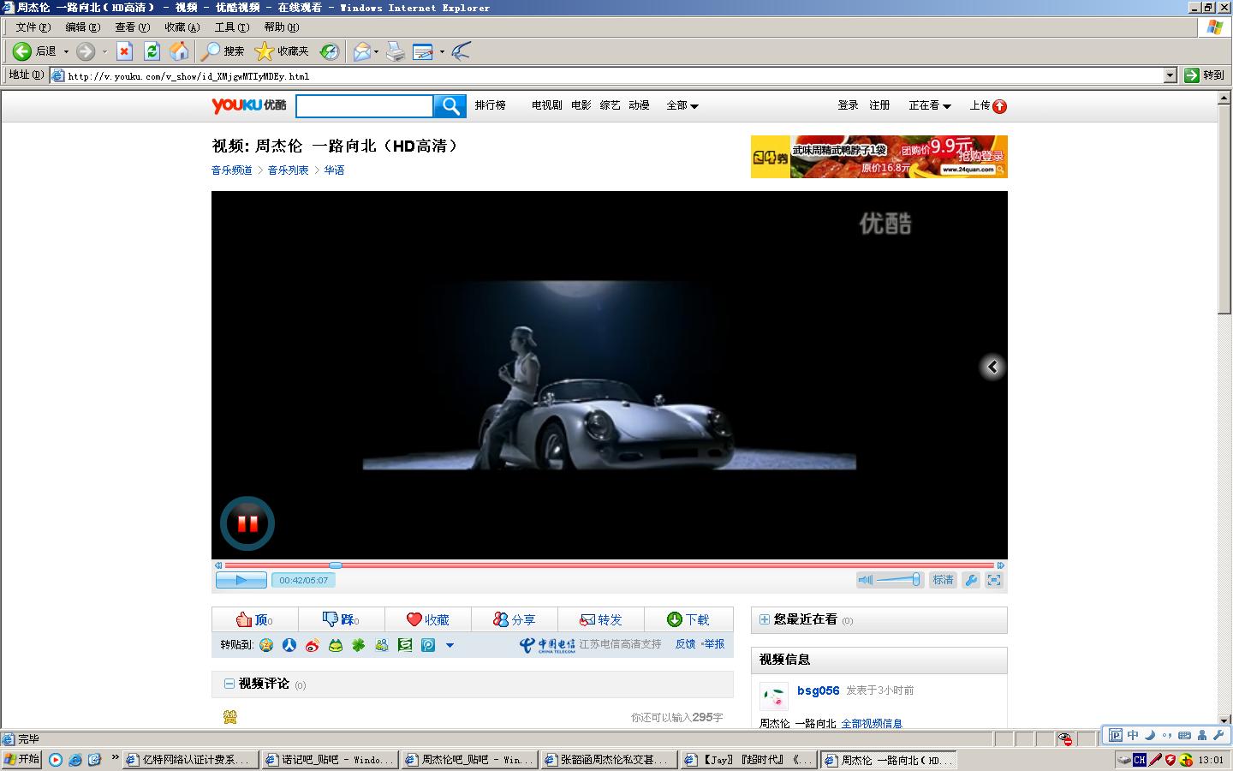Click the blue bird toolbar icon
This screenshot has width=1233, height=771.
461,51
